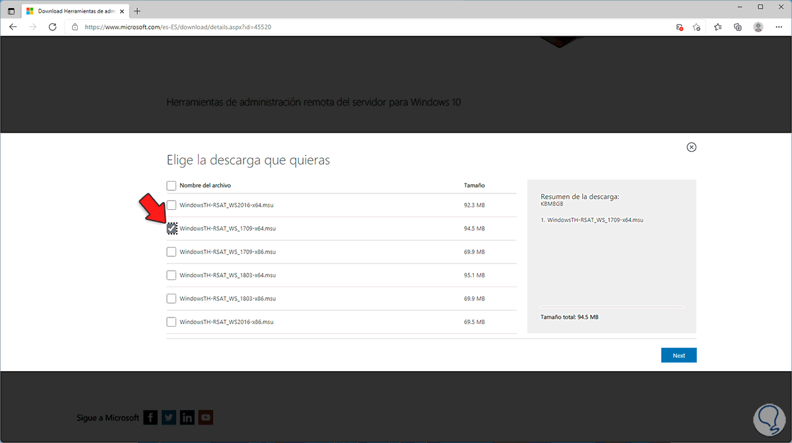Click 'Tamaño total: 94.5 MB' text

tap(570, 318)
